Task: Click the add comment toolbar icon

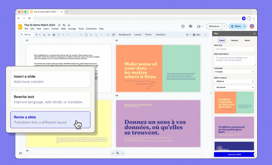Action: [x=114, y=35]
